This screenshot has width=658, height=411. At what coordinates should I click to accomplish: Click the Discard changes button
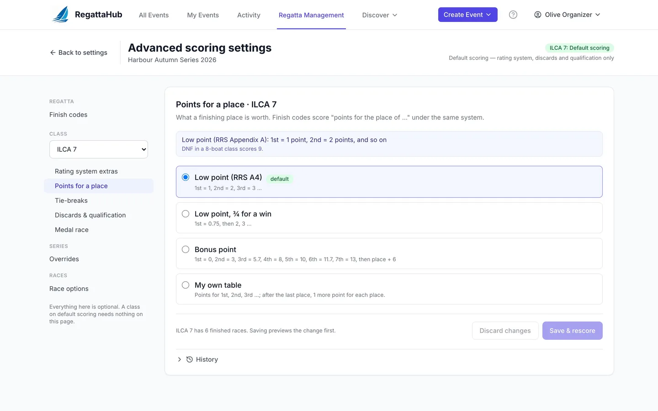click(505, 331)
